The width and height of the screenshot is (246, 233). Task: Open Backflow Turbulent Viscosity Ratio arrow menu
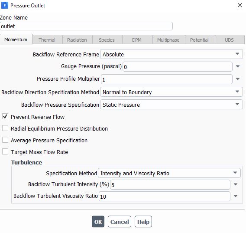click(x=235, y=196)
